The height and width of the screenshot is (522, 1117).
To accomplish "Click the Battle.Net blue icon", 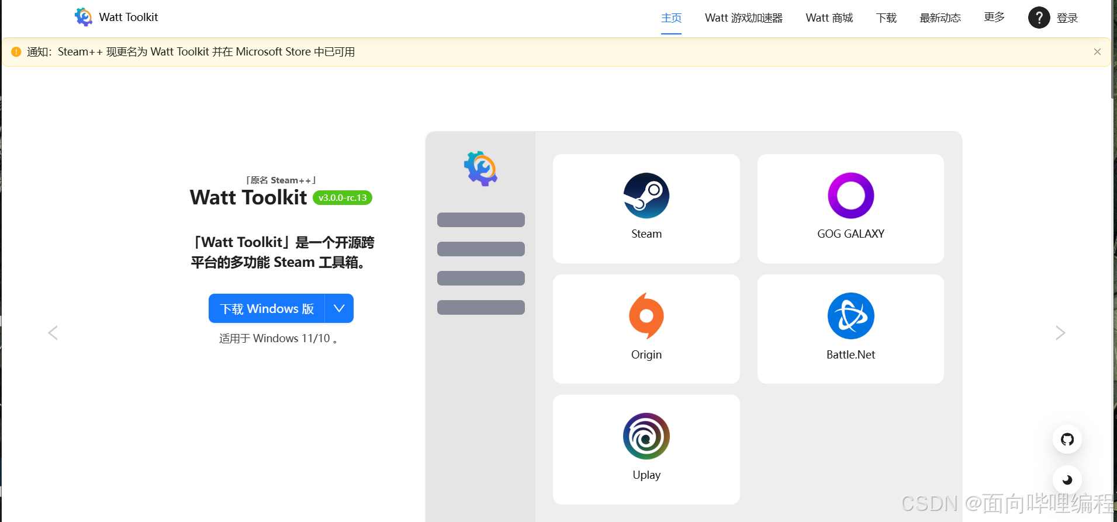I will tap(851, 316).
